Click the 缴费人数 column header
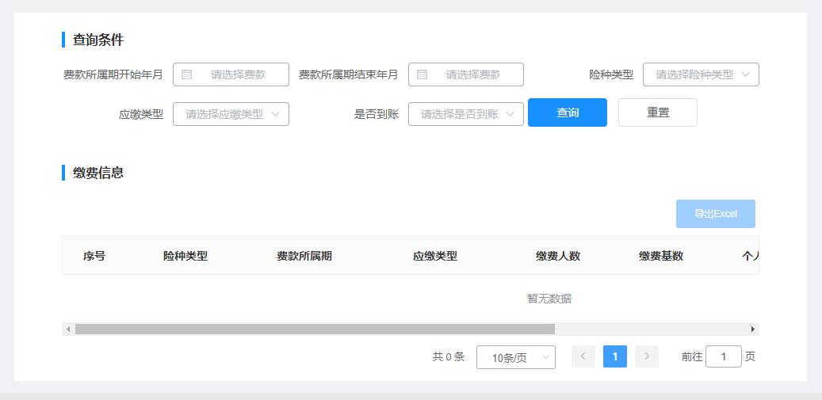Image resolution: width=822 pixels, height=400 pixels. [x=558, y=256]
